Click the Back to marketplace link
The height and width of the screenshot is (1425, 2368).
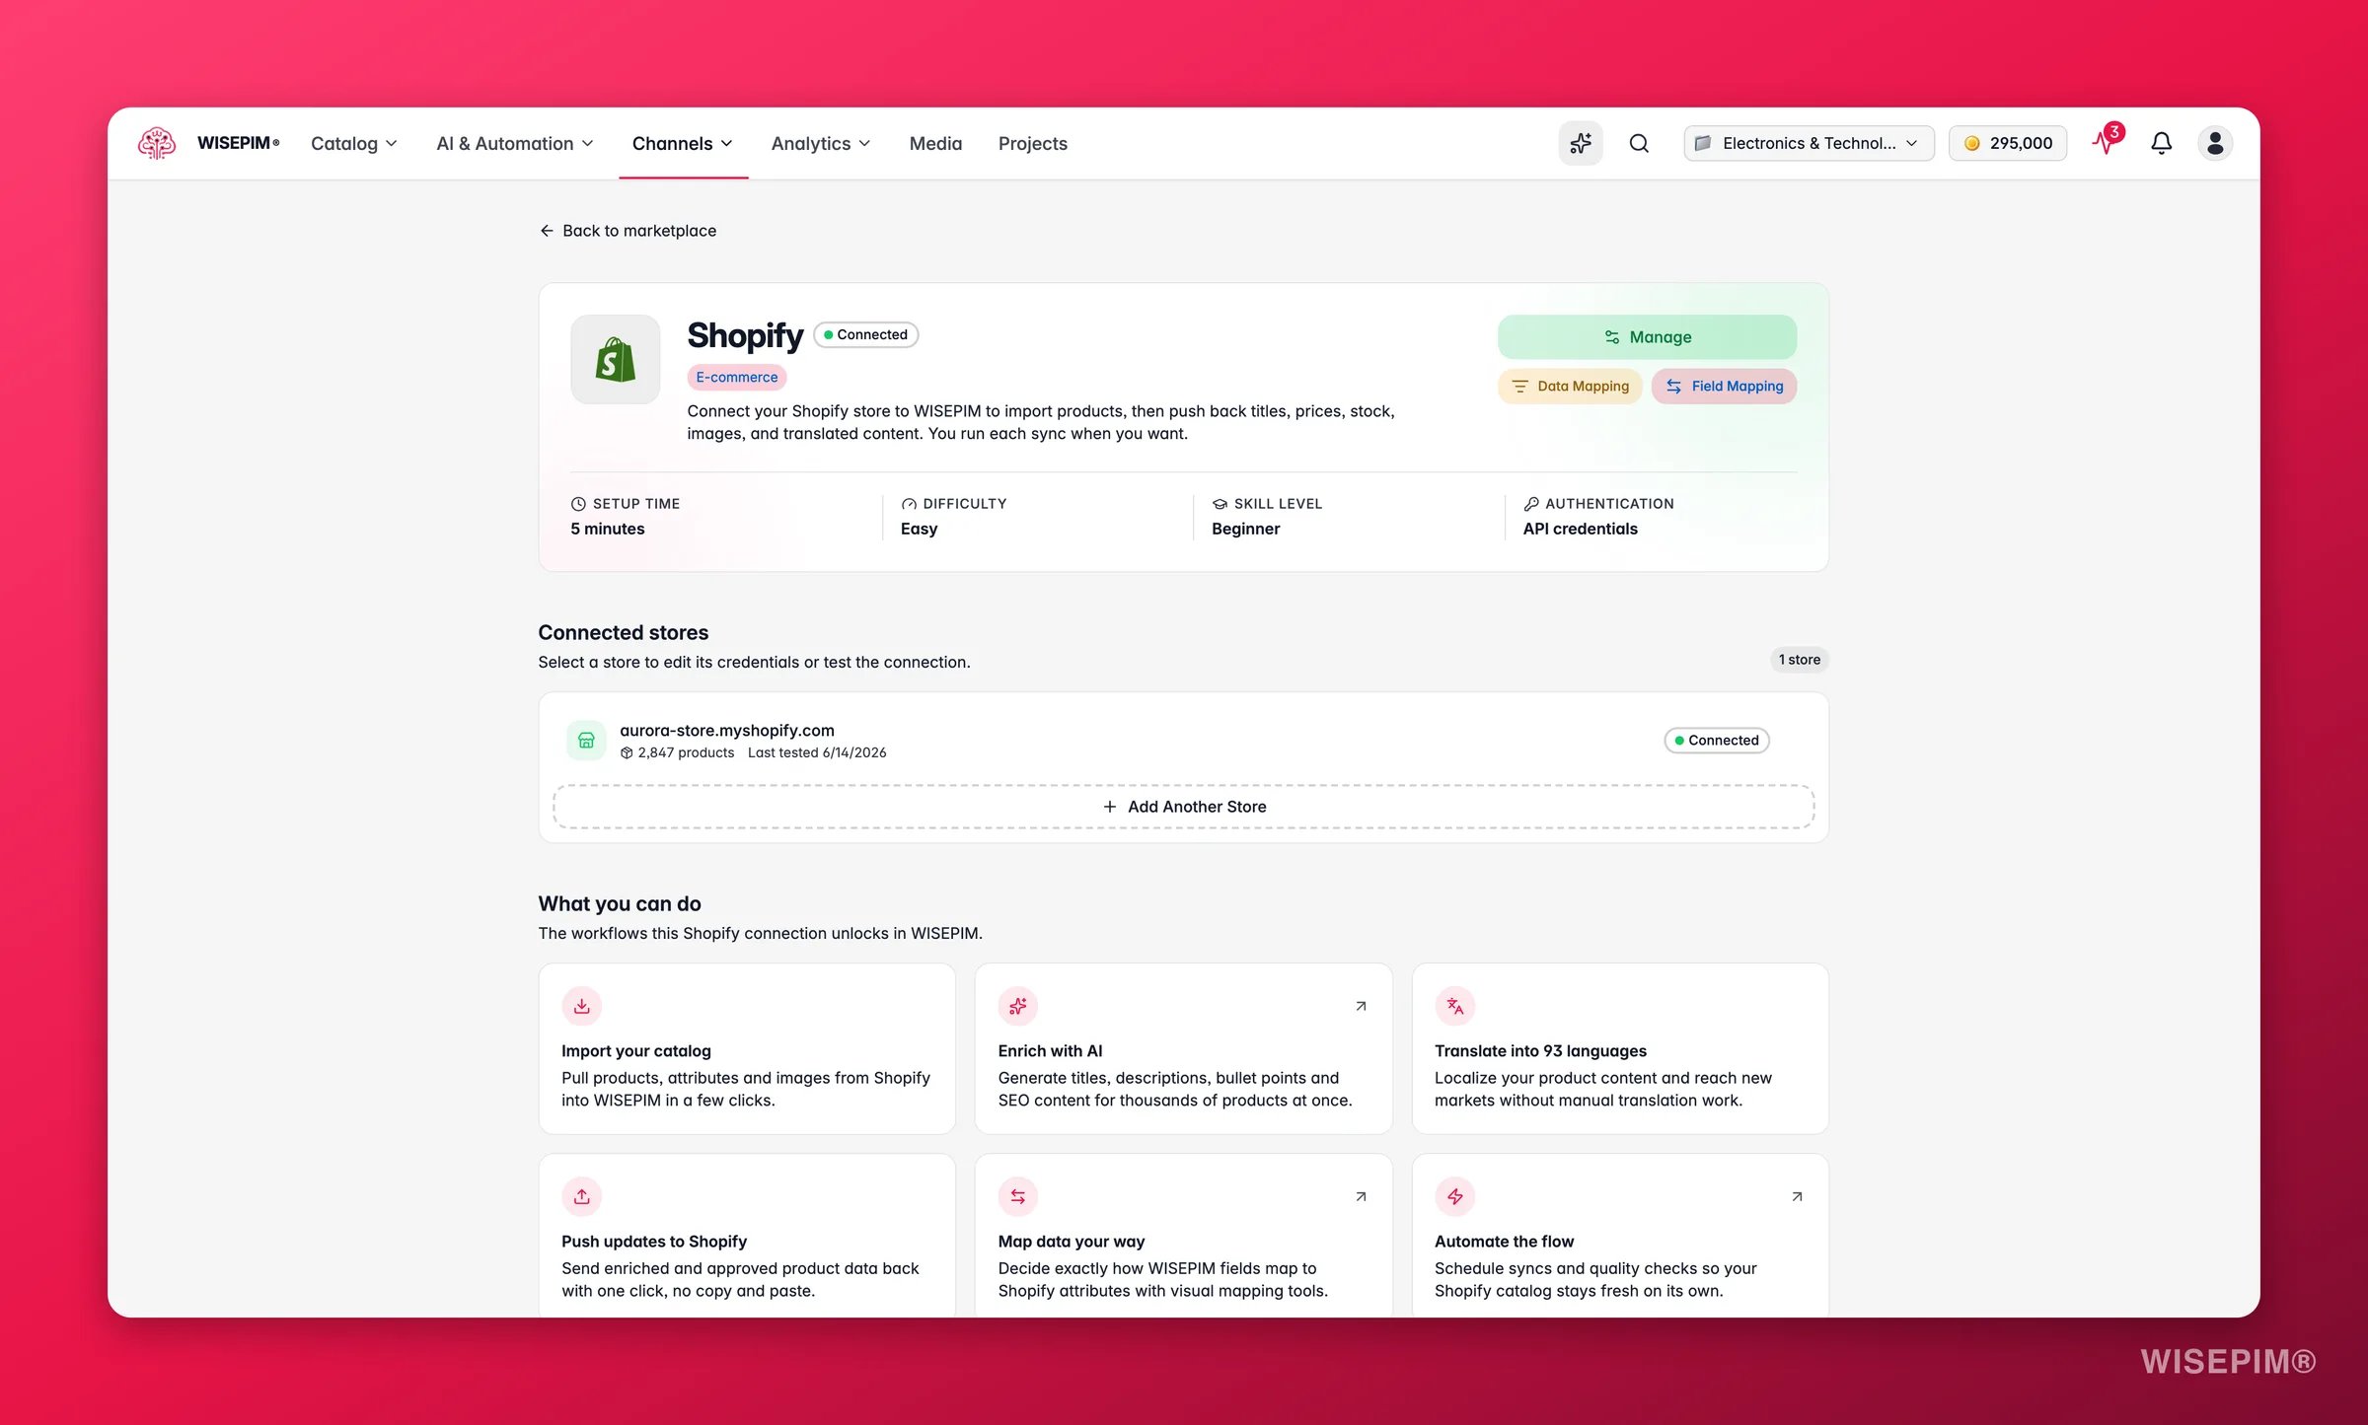629,231
